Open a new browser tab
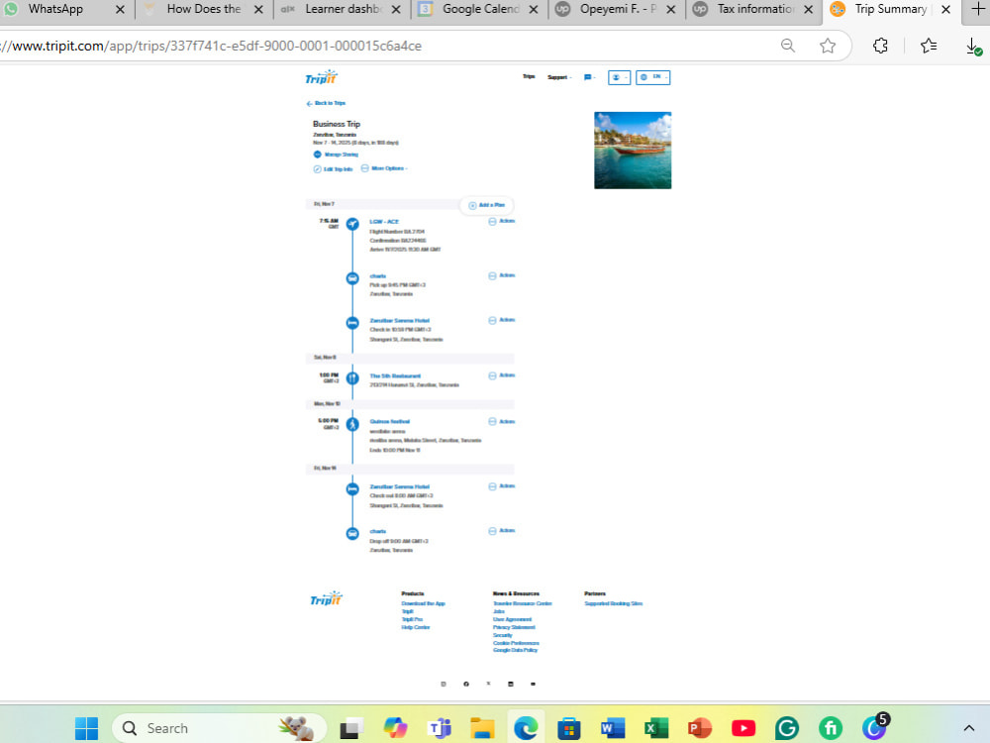 pyautogui.click(x=978, y=9)
